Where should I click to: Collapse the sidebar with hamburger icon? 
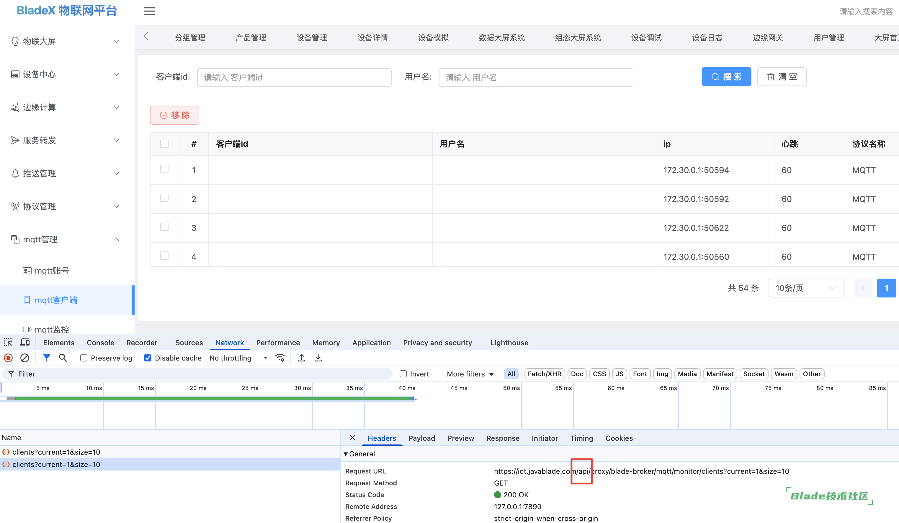(149, 11)
